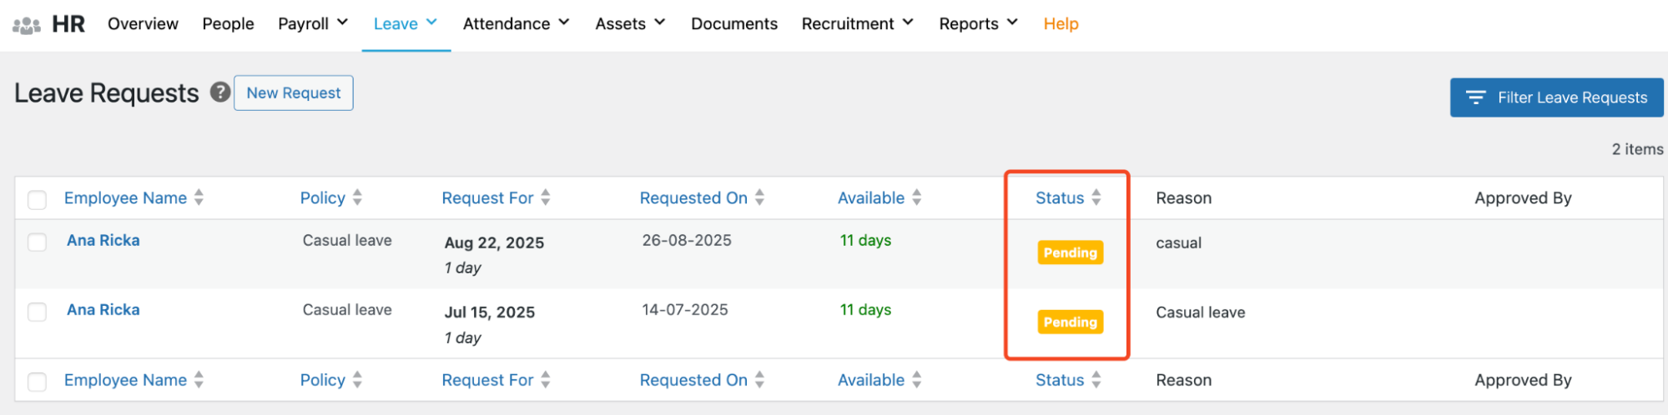Click sort arrows beside top Available header

916,197
